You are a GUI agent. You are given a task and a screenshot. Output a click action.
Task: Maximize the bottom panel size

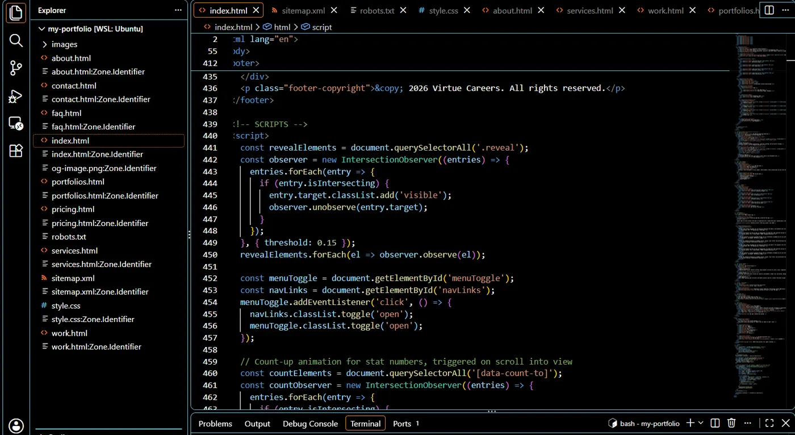point(769,423)
